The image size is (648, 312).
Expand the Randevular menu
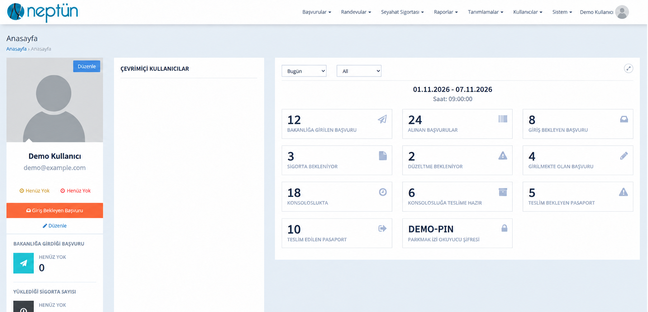point(356,12)
